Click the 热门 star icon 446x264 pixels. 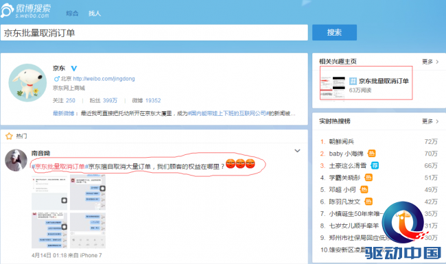(x=9, y=136)
